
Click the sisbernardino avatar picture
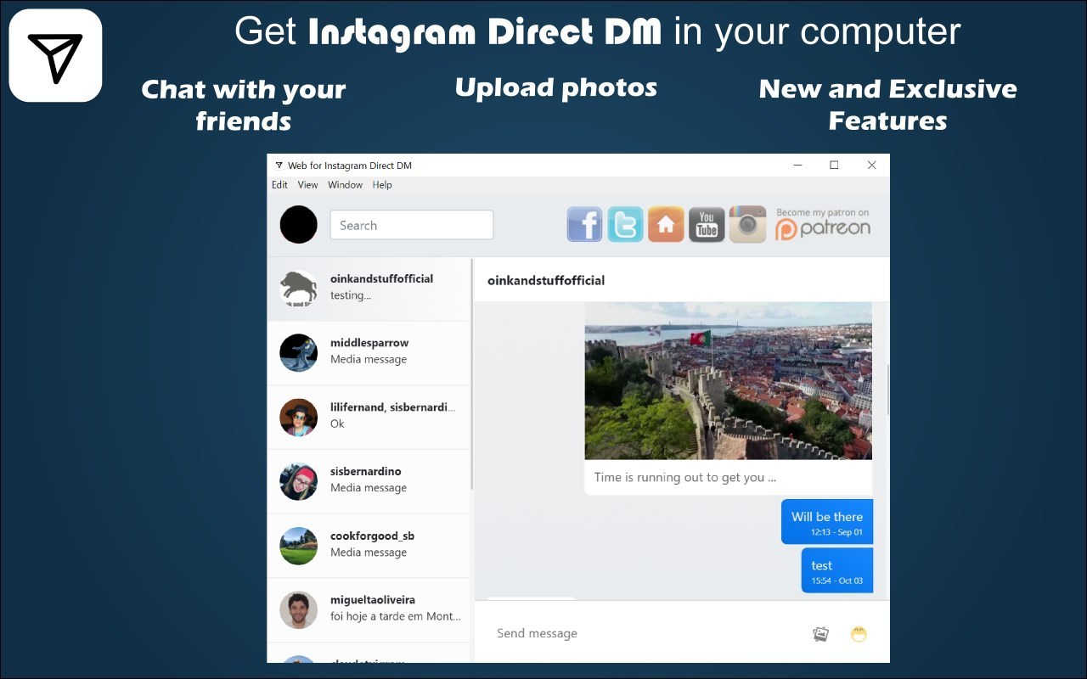[x=298, y=481]
